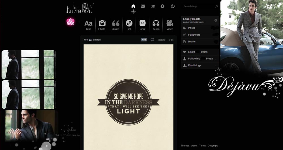Viewport: 283px width, 150px height.
Task: Expand the Find blogs arrow
Action: click(x=216, y=66)
